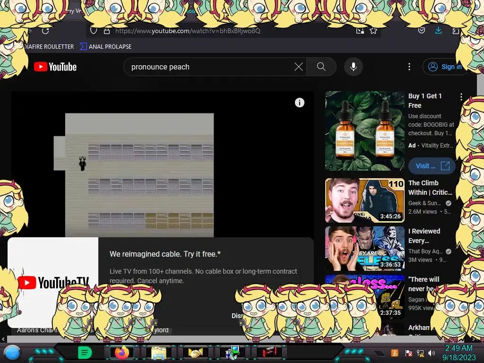Viewport: 484px width, 363px height.
Task: Open the green chat app on the taskbar
Action: click(85, 353)
